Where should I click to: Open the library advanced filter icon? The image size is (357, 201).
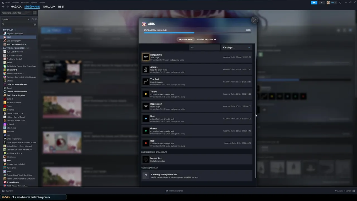pos(35,25)
